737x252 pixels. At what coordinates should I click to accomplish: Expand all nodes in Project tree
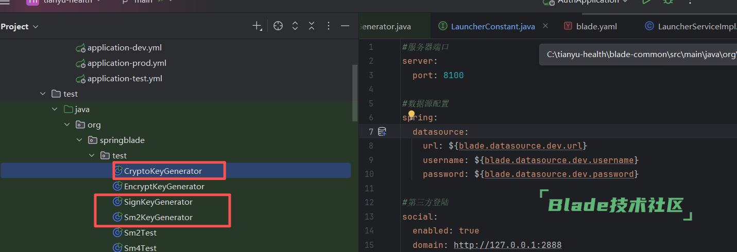[x=295, y=26]
